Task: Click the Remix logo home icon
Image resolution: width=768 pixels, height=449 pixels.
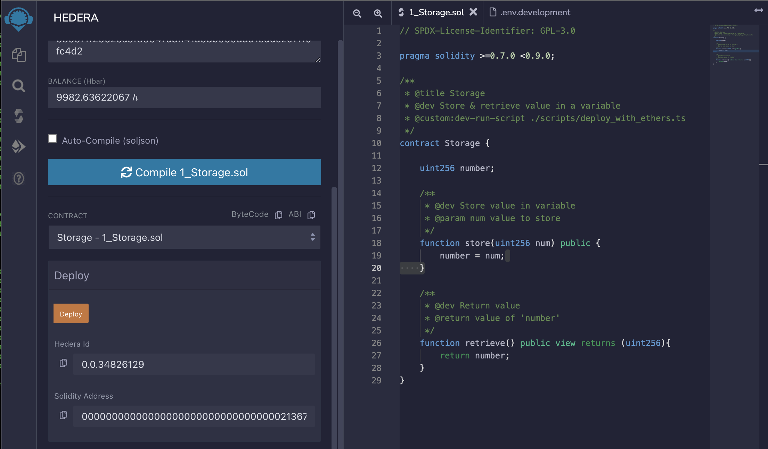Action: pos(19,19)
